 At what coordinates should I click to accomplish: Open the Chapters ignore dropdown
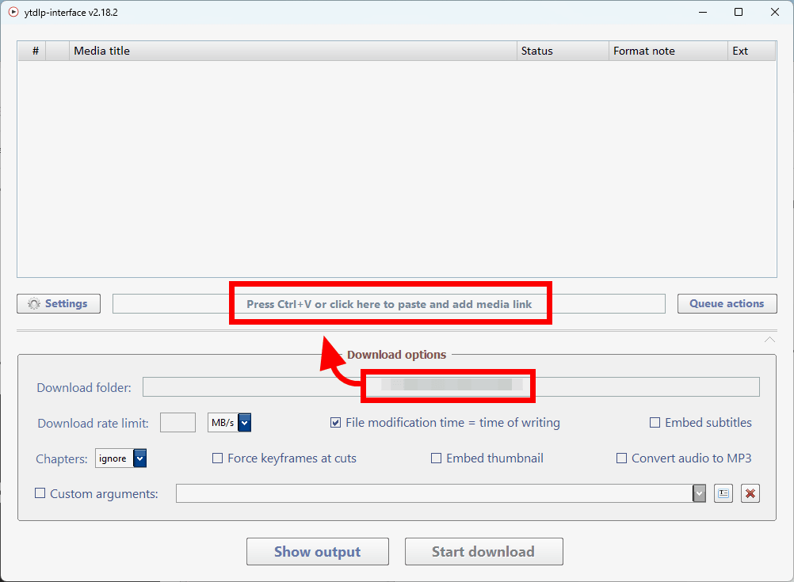coord(139,458)
